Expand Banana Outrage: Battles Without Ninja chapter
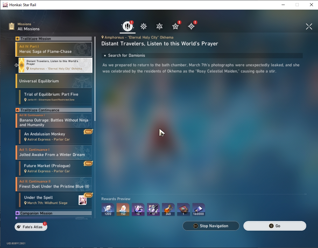The width and height of the screenshot is (318, 248). (54, 121)
